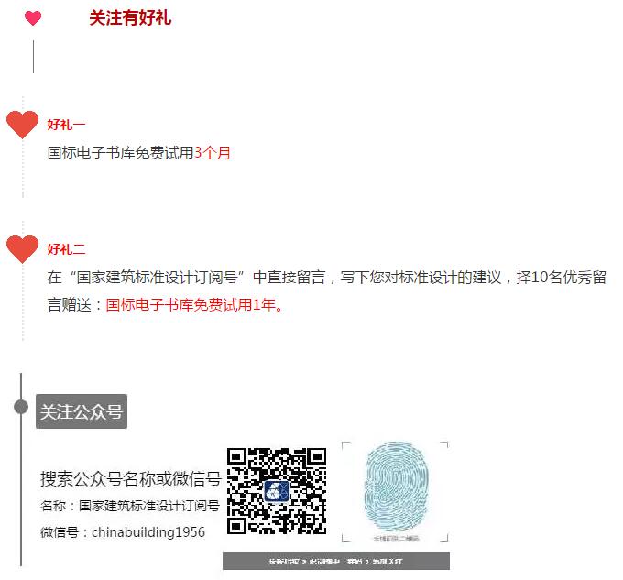The height and width of the screenshot is (580, 623).
Task: Click the WeChat ID chinabuilding1956
Action: 148,532
